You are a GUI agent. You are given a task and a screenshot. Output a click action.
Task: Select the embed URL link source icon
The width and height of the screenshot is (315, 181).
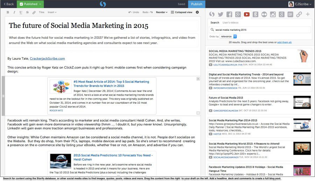(x=299, y=14)
